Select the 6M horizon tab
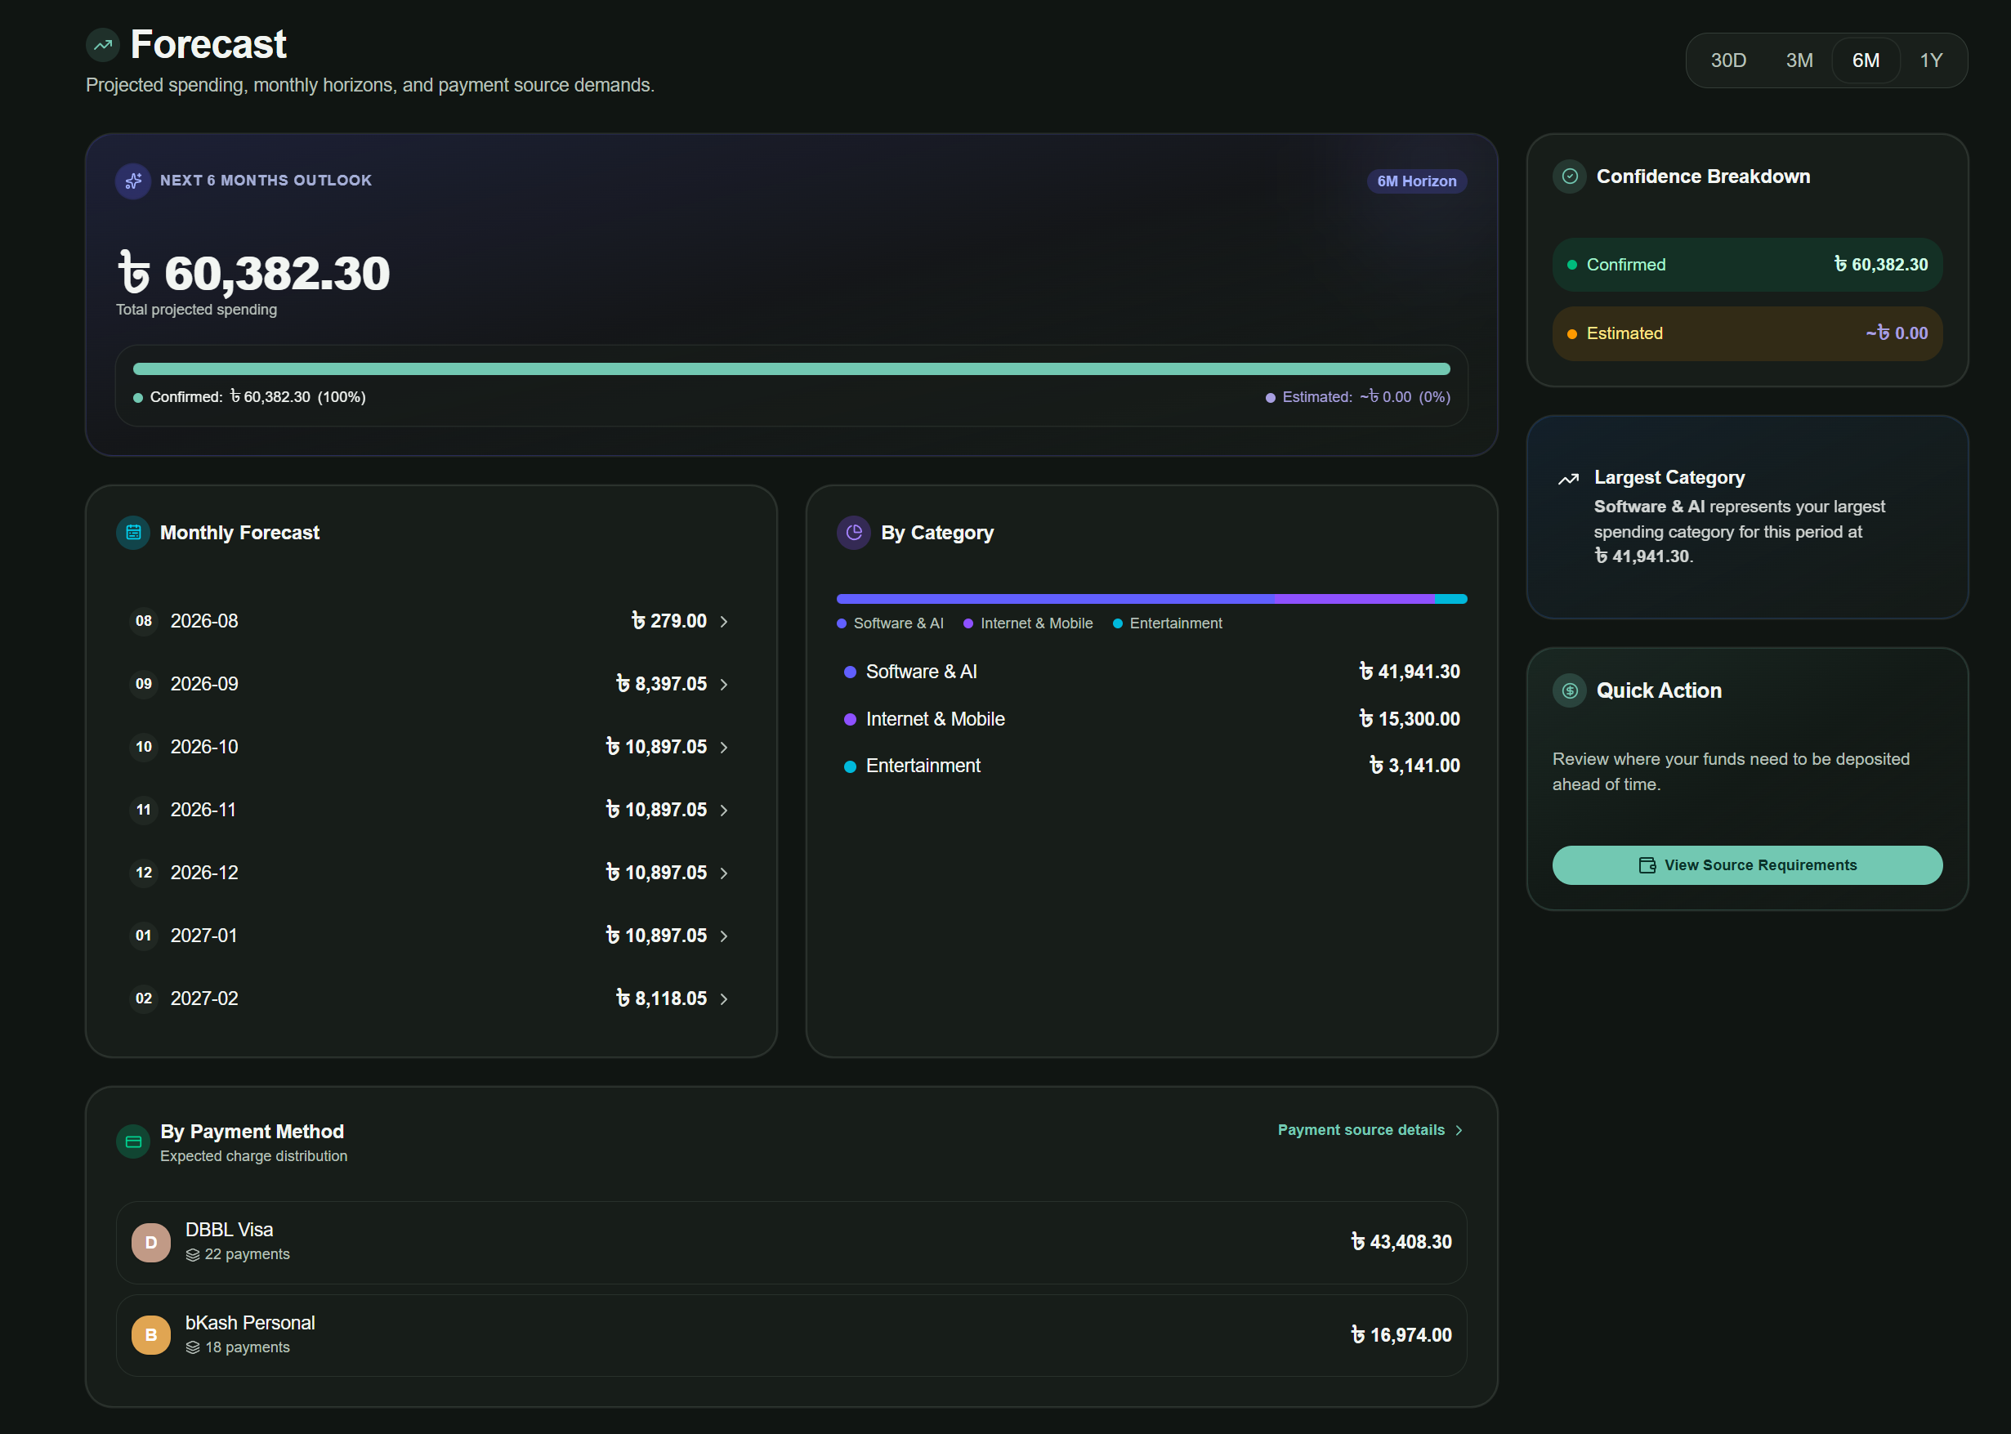The height and width of the screenshot is (1434, 2011). click(x=1866, y=60)
